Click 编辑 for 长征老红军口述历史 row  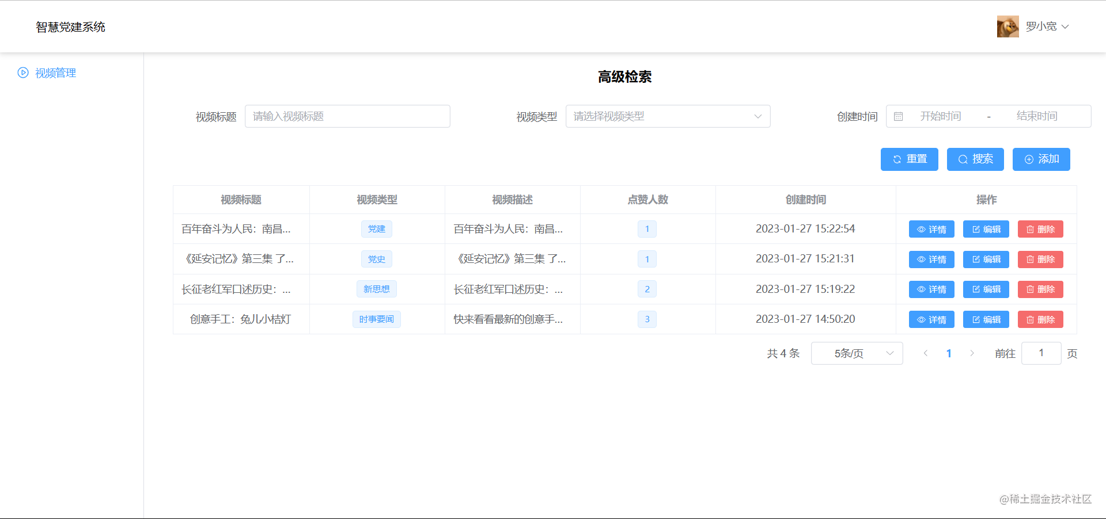[x=986, y=289]
